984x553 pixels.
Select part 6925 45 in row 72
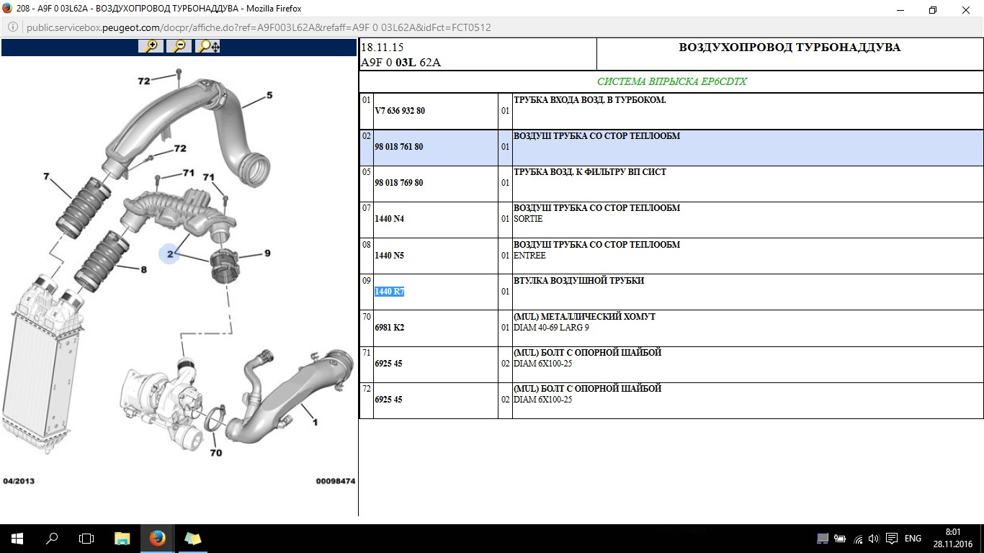(388, 400)
